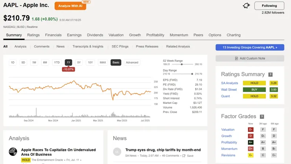This screenshot has height=164, width=291.
Task: Open 13 Investing Groups Covering AAPL
Action: coord(250,47)
